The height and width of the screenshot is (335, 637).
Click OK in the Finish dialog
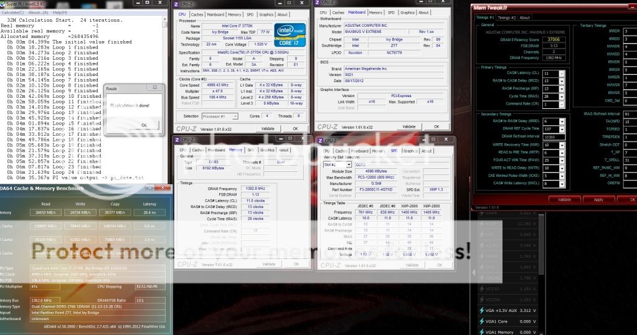[144, 125]
